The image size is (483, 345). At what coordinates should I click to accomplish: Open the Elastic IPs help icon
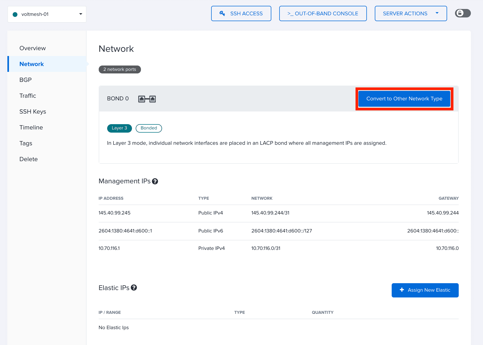(134, 288)
